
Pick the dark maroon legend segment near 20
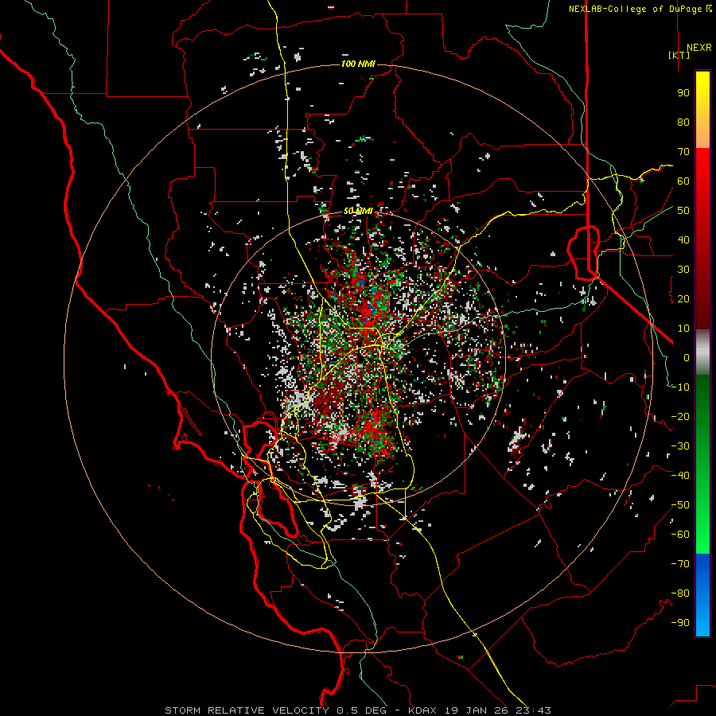coord(702,299)
